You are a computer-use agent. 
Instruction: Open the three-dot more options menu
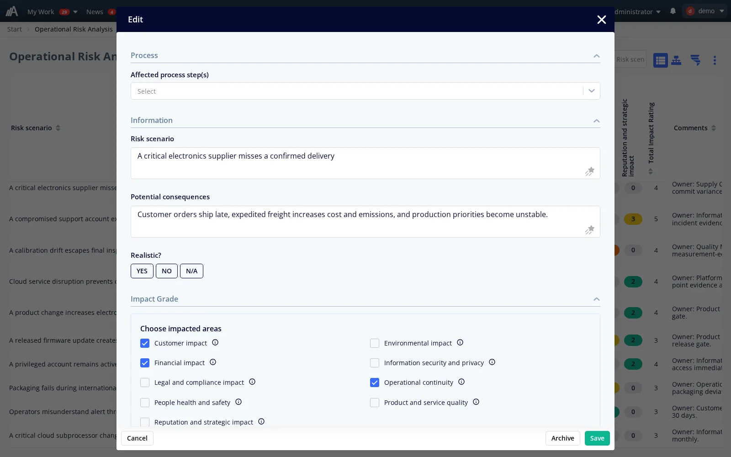coord(715,60)
